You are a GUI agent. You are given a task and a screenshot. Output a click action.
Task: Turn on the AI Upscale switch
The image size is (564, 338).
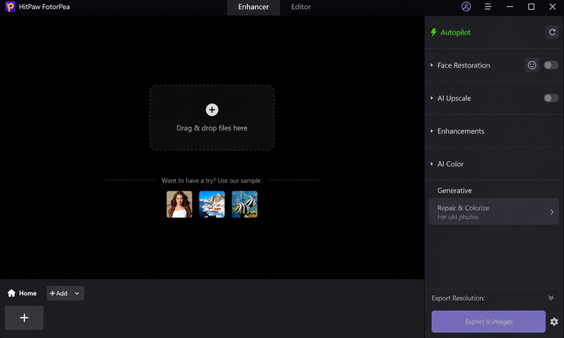(550, 98)
